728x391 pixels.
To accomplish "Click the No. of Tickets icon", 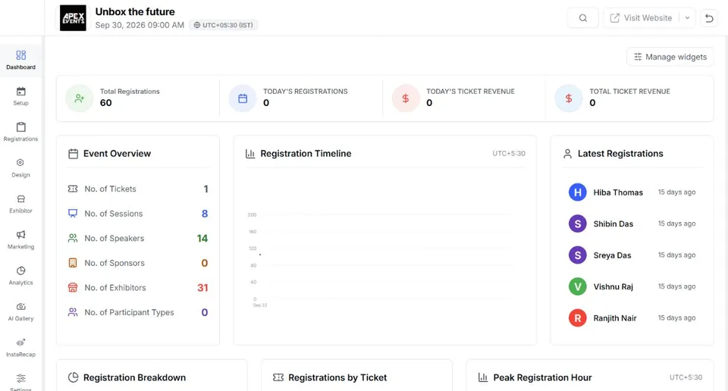I will (73, 189).
